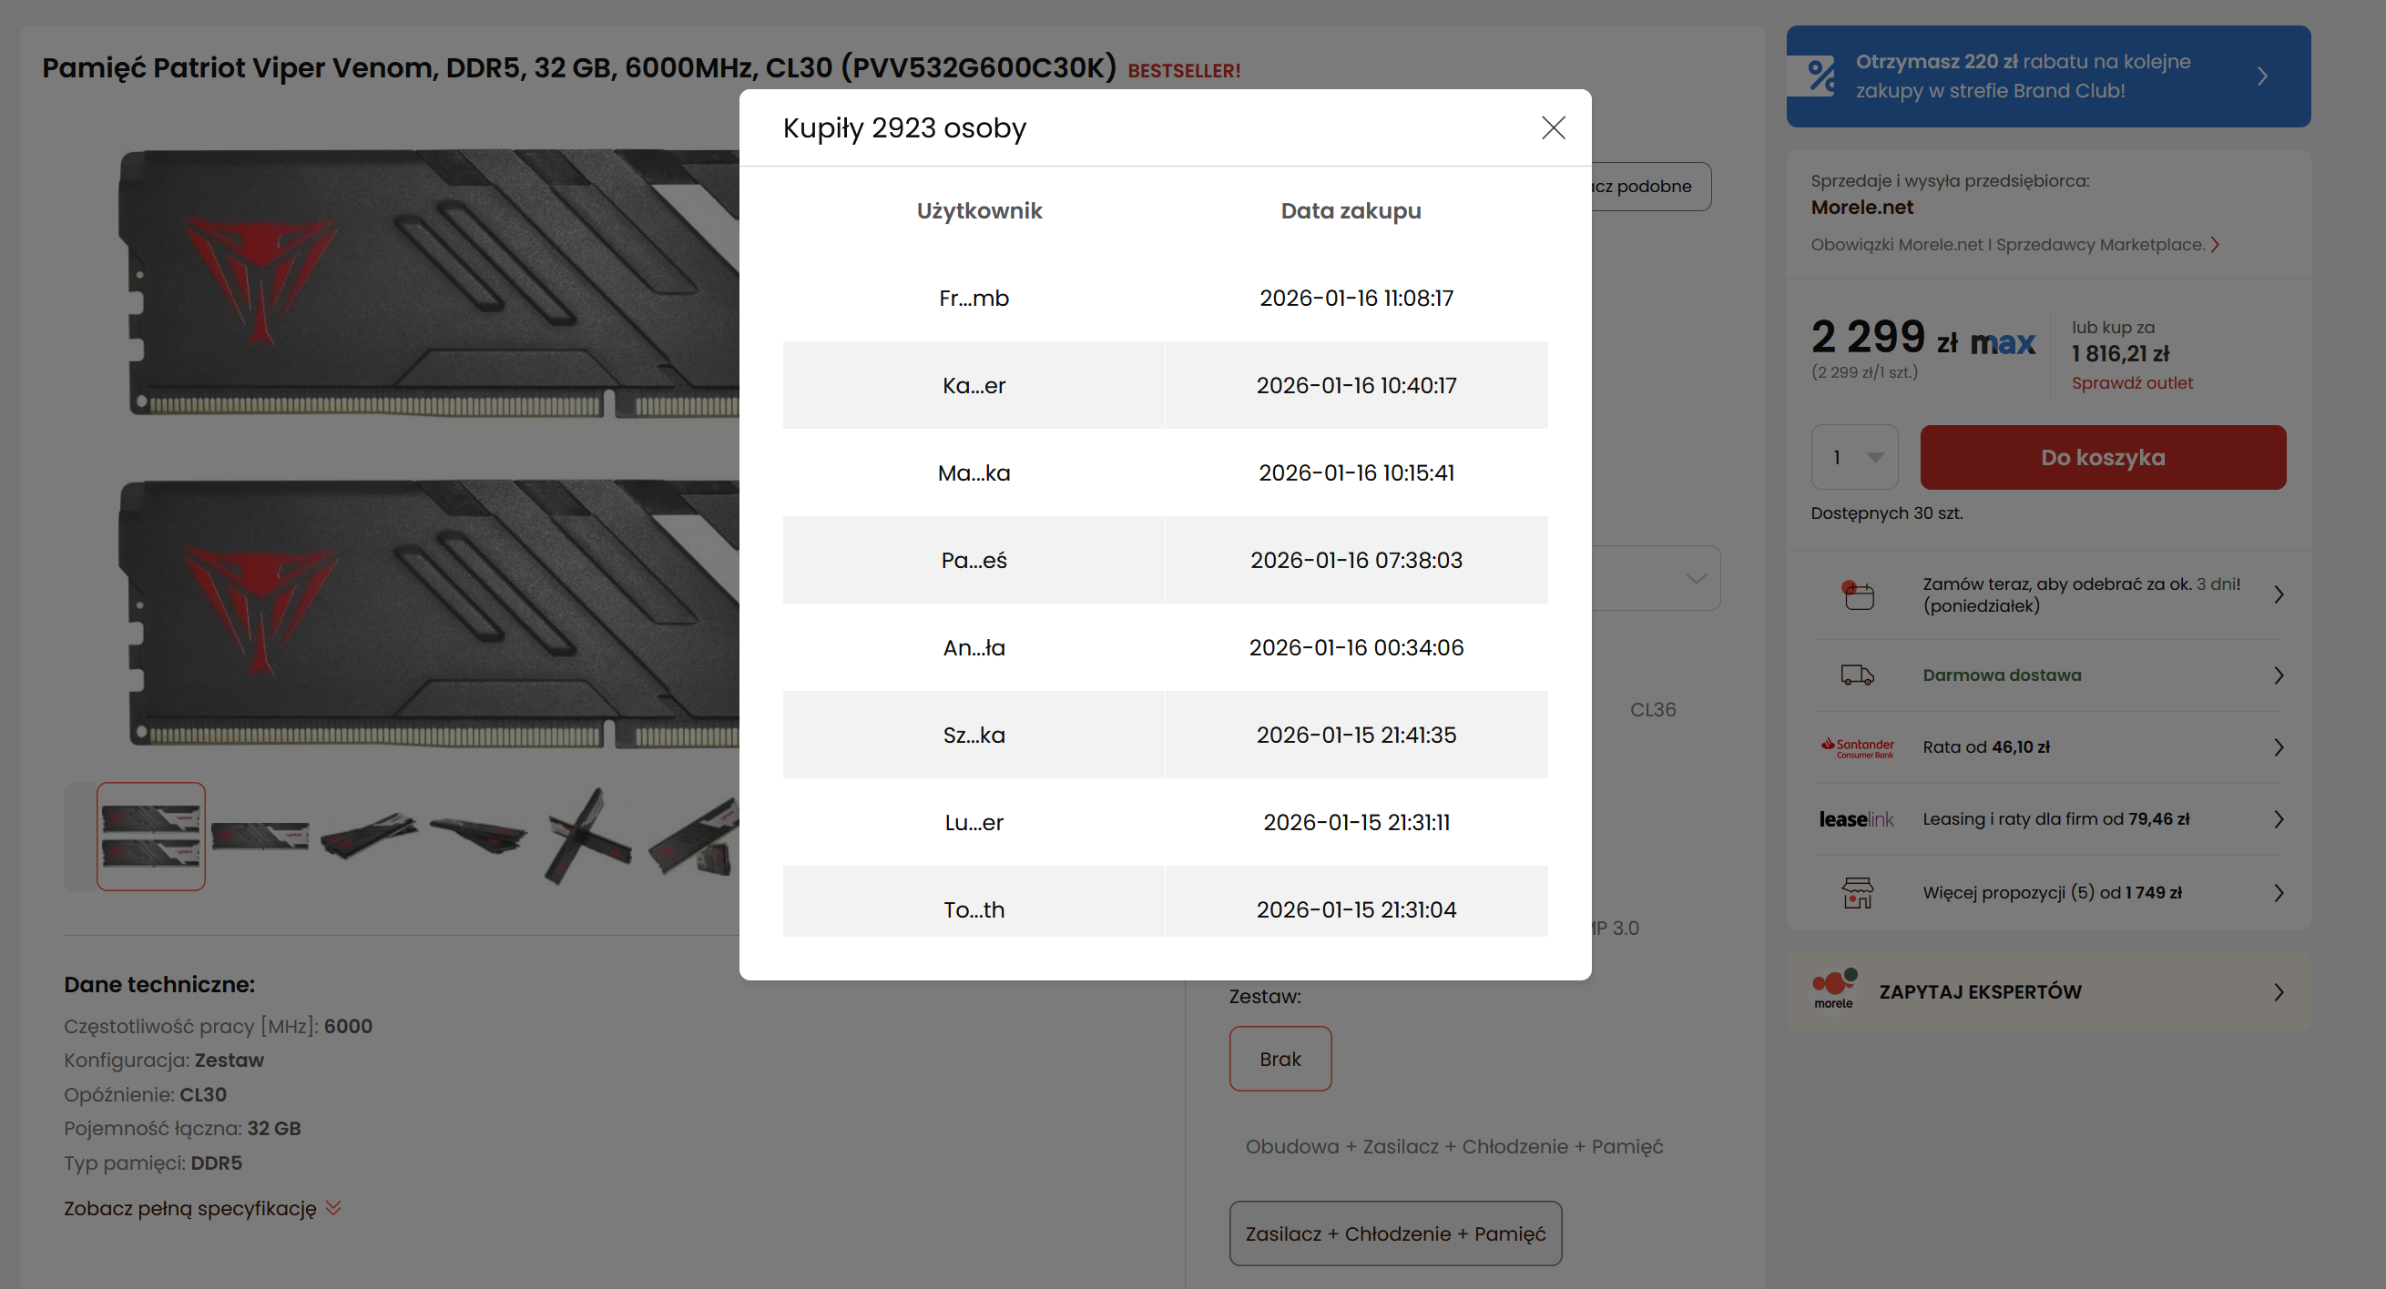Open the Sprawdź outlet link
The width and height of the screenshot is (2386, 1289).
[2131, 383]
